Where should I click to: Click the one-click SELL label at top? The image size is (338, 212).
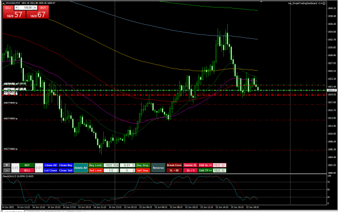pos(8,8)
